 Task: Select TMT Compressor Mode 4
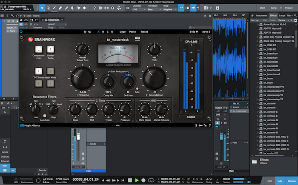coord(51,83)
